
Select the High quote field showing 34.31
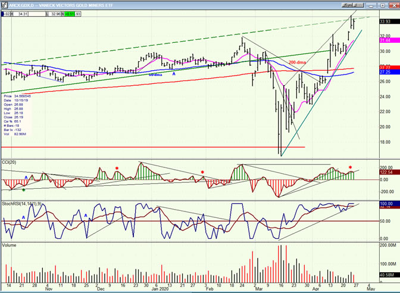[21, 14]
